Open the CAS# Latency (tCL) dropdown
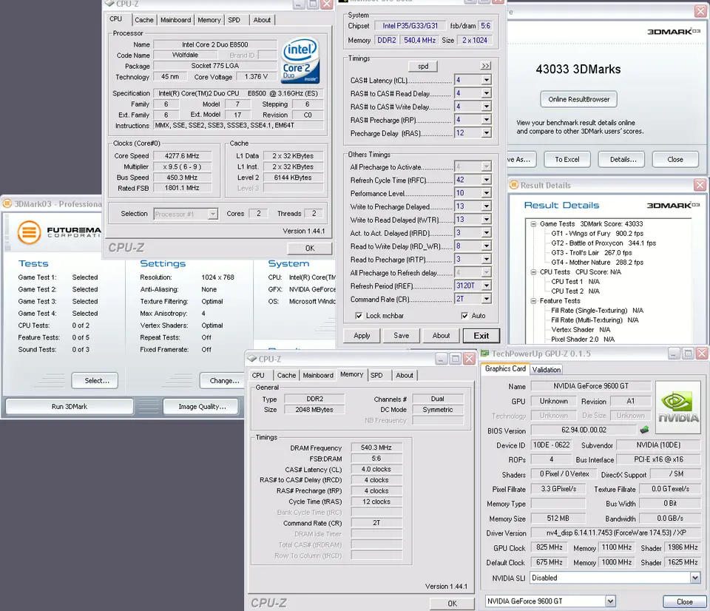 pos(486,80)
